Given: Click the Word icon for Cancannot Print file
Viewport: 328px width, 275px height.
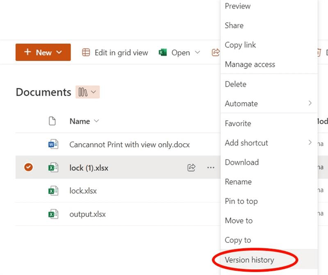Looking at the screenshot, I should pyautogui.click(x=53, y=144).
